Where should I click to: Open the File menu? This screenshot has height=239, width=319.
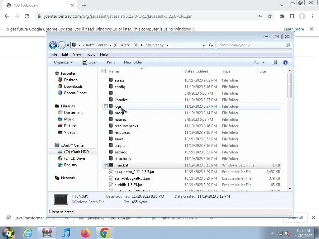pos(54,54)
